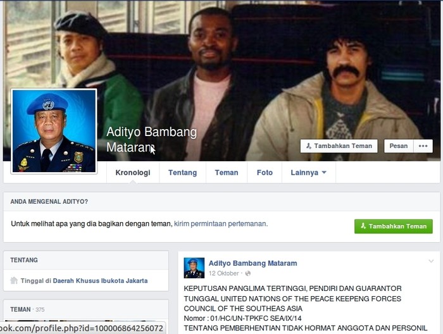Image resolution: width=443 pixels, height=334 pixels.
Task: Open the profile picture with UN beret
Action: click(54, 131)
